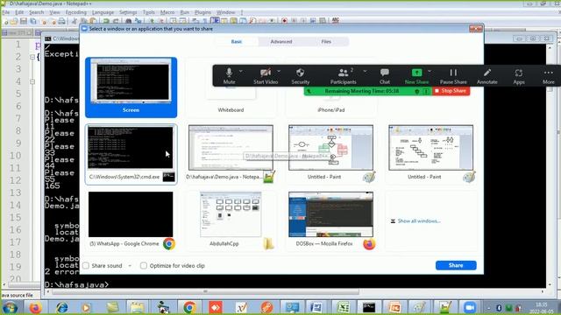Enable Optimize for video clip checkbox
Screen dimensions: 561x315
pos(144,266)
